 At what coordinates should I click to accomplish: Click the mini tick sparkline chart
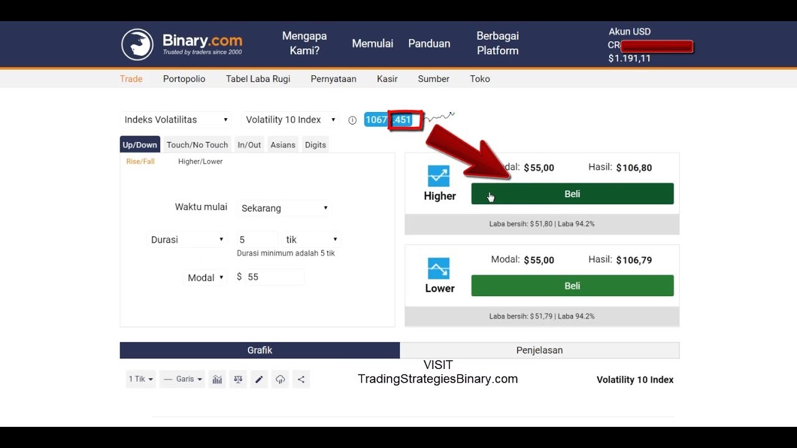click(440, 117)
